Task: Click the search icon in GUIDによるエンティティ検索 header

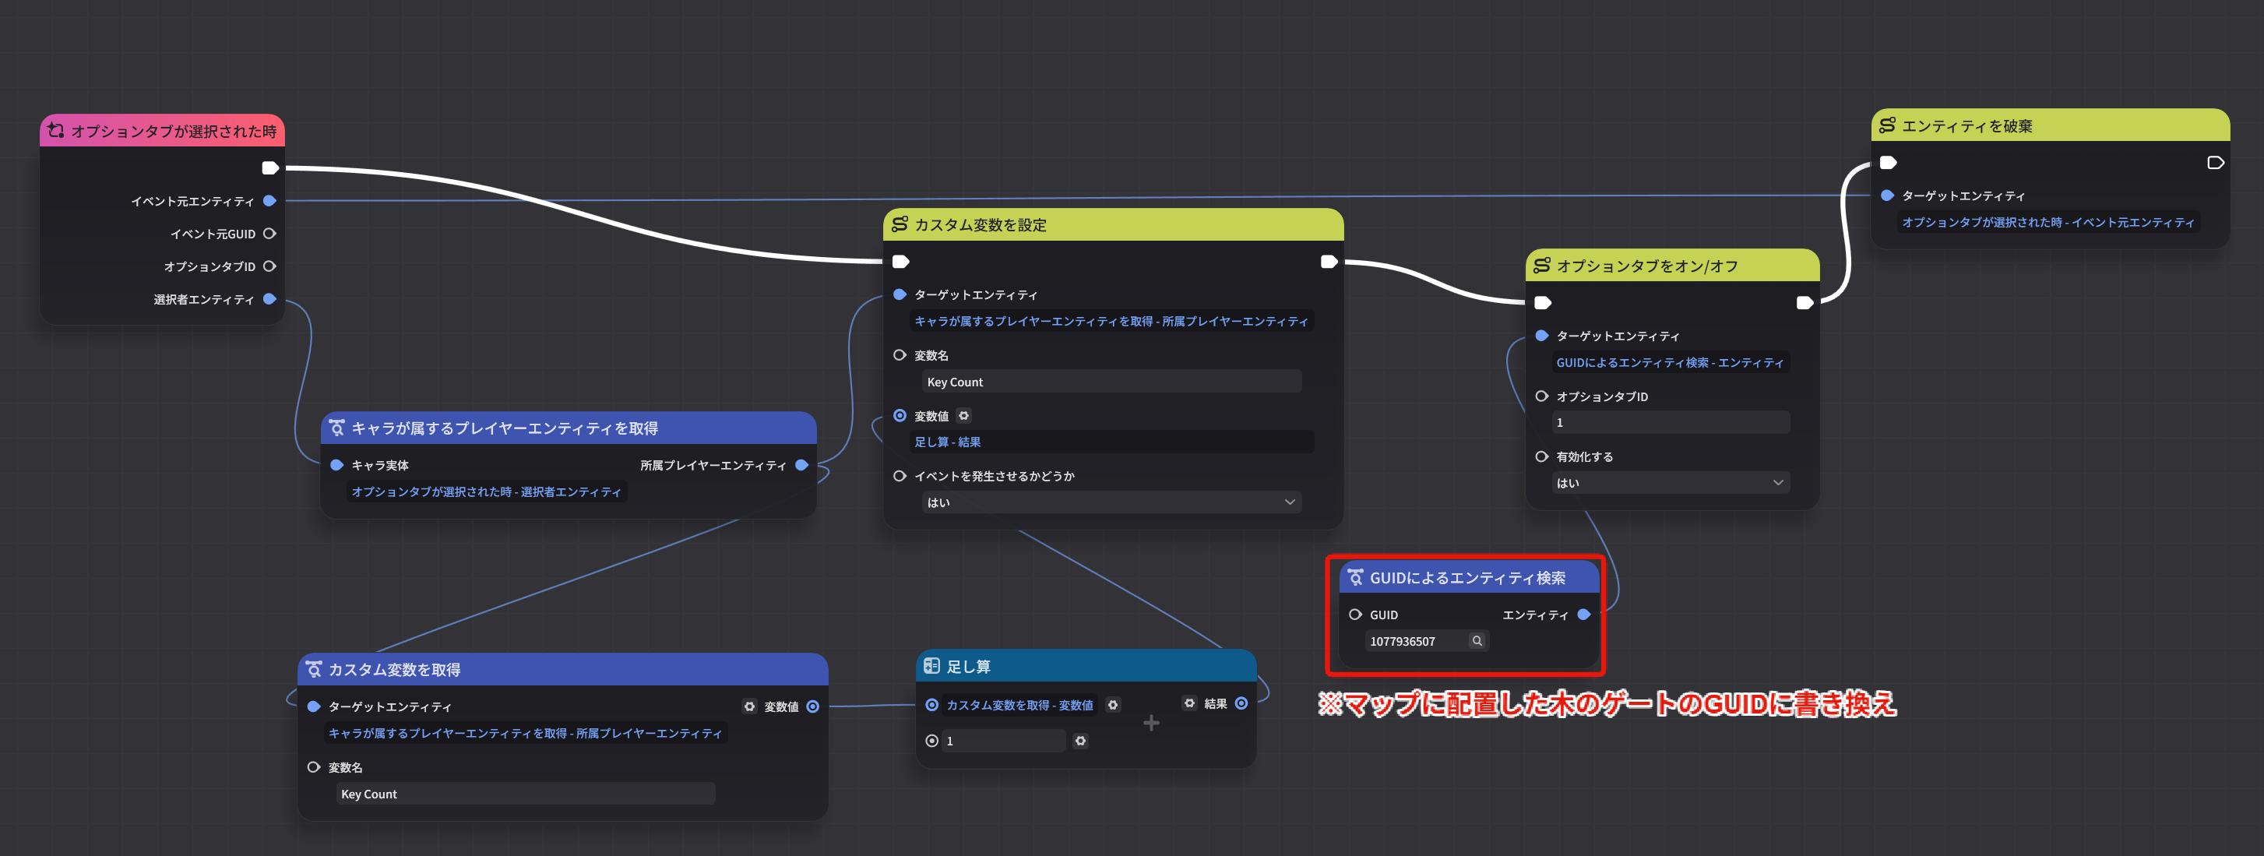Action: [1355, 577]
